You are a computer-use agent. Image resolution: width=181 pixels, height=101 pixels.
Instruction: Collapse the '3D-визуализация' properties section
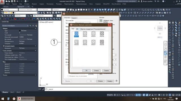[x=36, y=46]
